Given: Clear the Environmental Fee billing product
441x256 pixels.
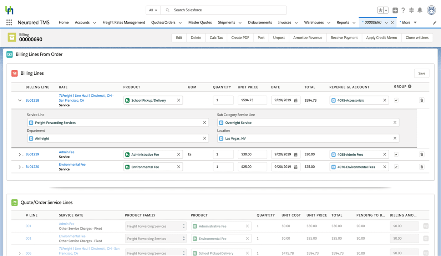Looking at the screenshot, I should pos(178,167).
